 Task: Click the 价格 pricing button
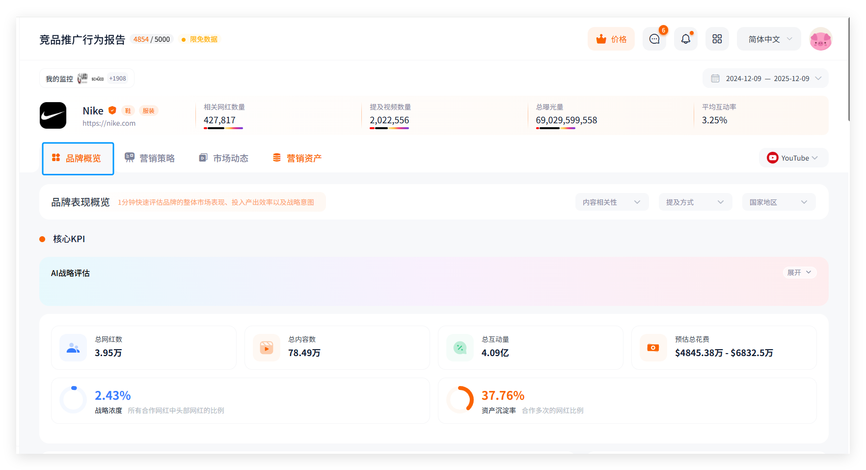(x=611, y=39)
